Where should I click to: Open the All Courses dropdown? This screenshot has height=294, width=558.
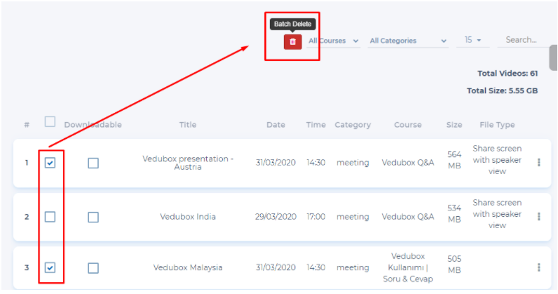334,41
